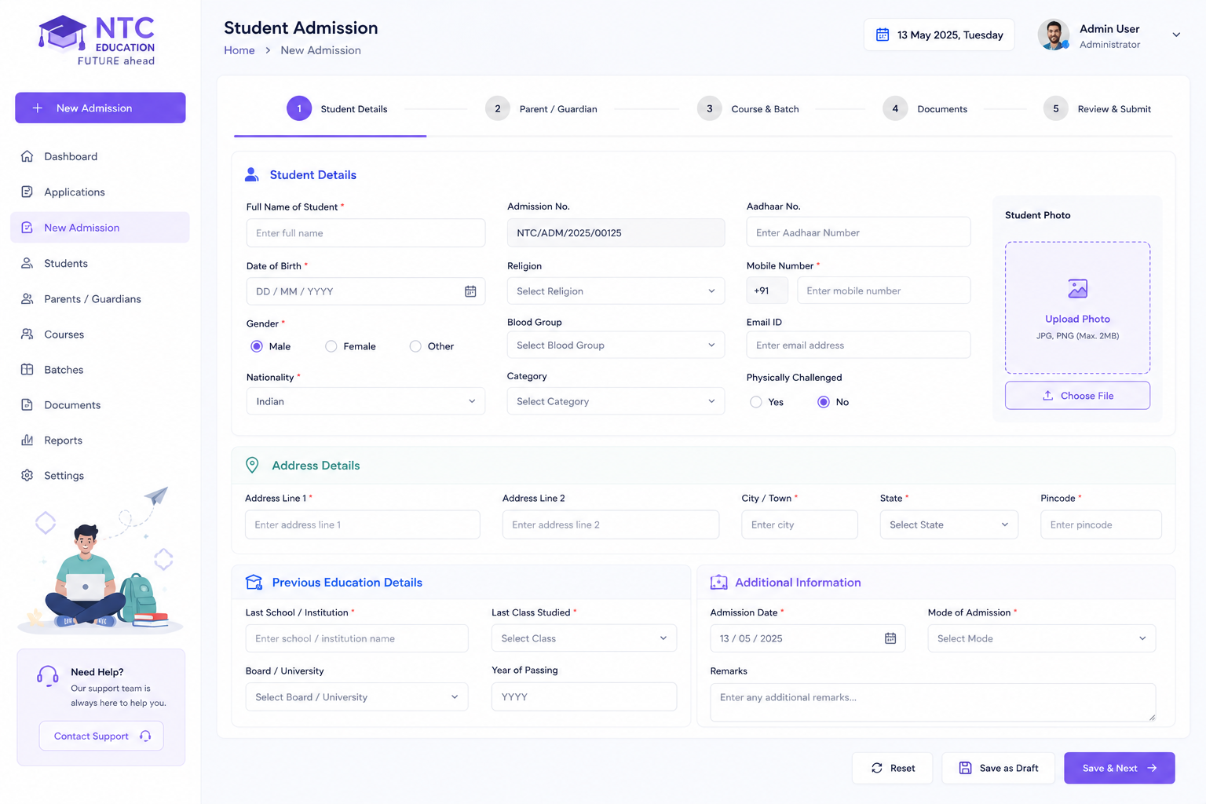Click the Reports chart icon in sidebar
The width and height of the screenshot is (1206, 804).
(x=27, y=440)
